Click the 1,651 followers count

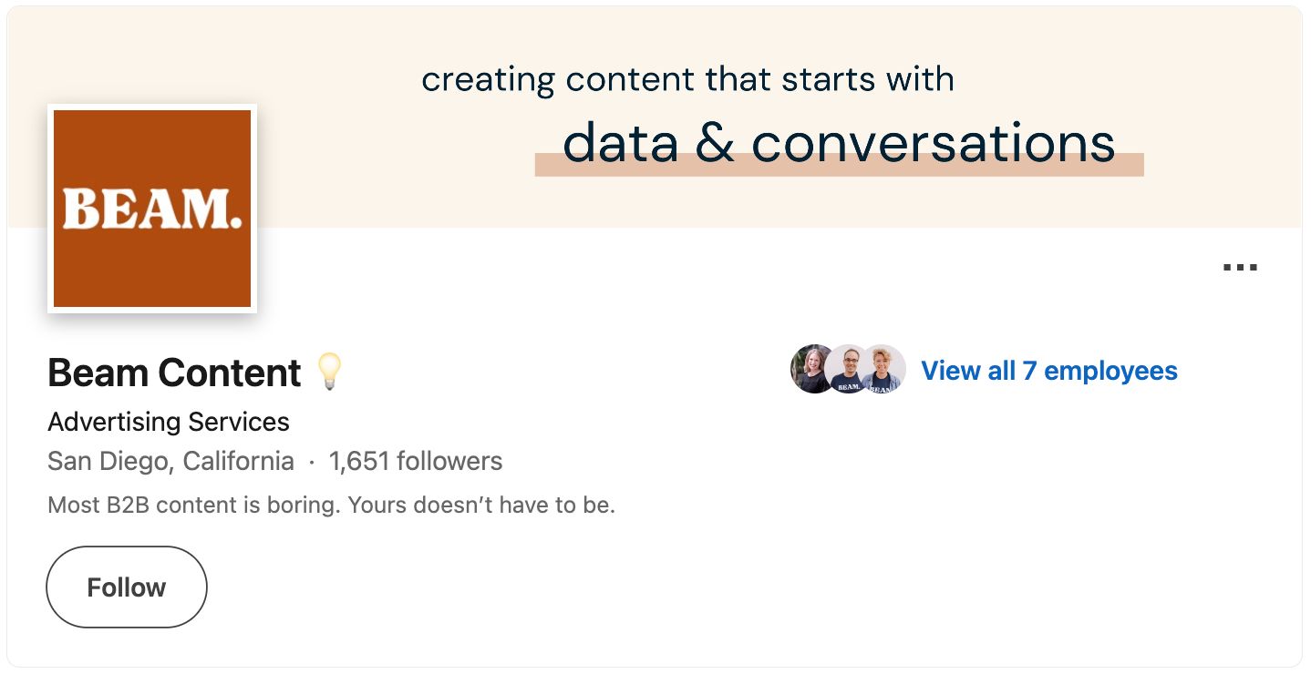[416, 462]
